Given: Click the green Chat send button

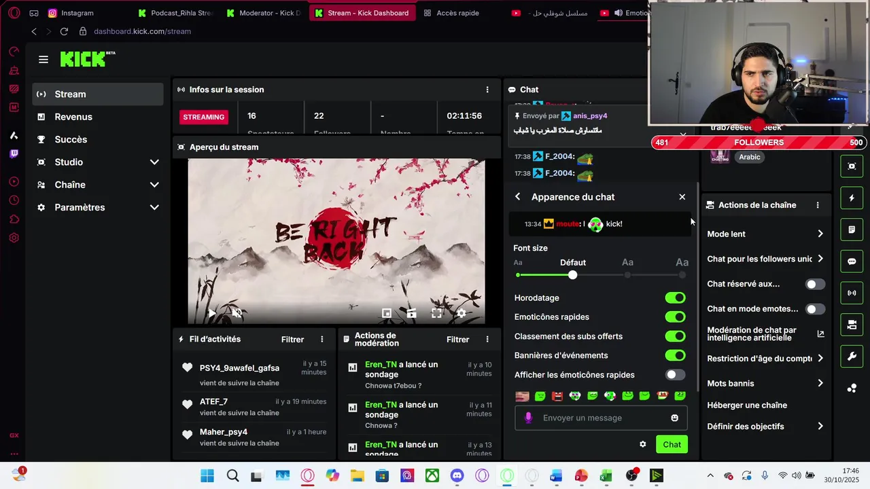Looking at the screenshot, I should point(672,444).
